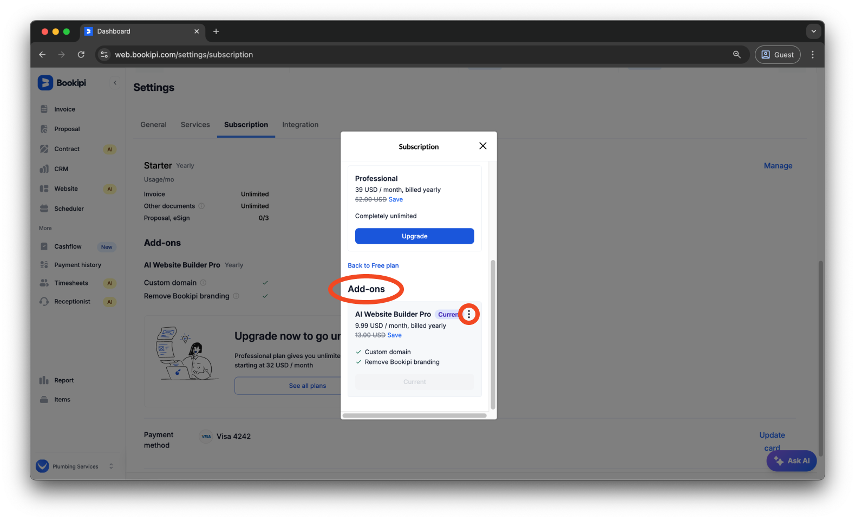The image size is (855, 520).
Task: Open the Report sidebar icon
Action: [44, 380]
